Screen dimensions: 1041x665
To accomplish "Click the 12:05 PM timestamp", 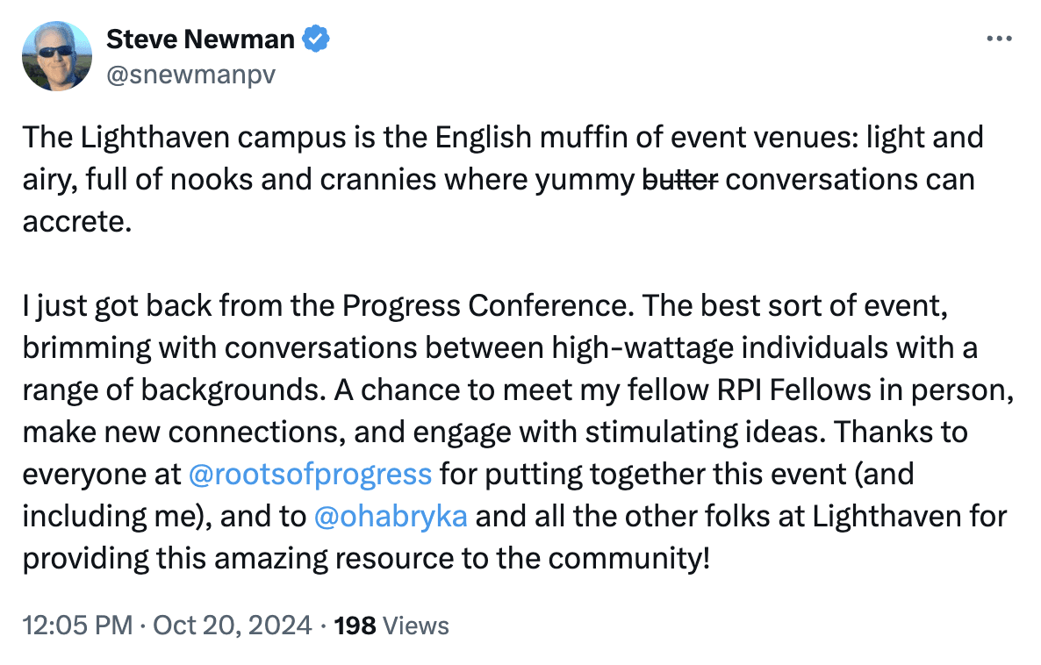I will 77,626.
